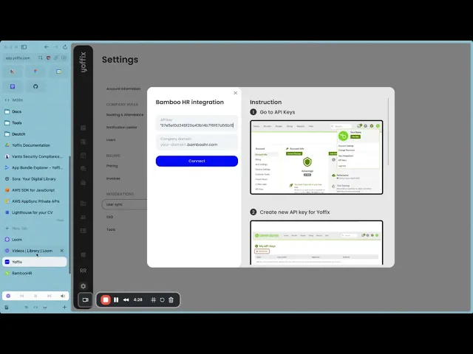Viewport: 473px width, 354px height.
Task: Toggle the camera icon beside recorder bar
Action: pyautogui.click(x=86, y=300)
